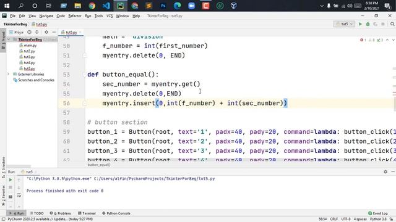This screenshot has width=396, height=222.
Task: Collapse the TkinterForBeg project folder
Action: [9, 39]
